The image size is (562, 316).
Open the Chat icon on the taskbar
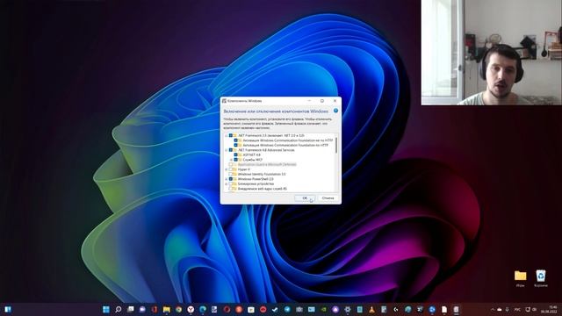142,309
